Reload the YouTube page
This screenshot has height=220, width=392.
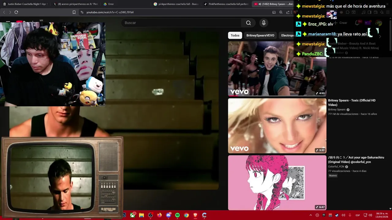coord(16,12)
